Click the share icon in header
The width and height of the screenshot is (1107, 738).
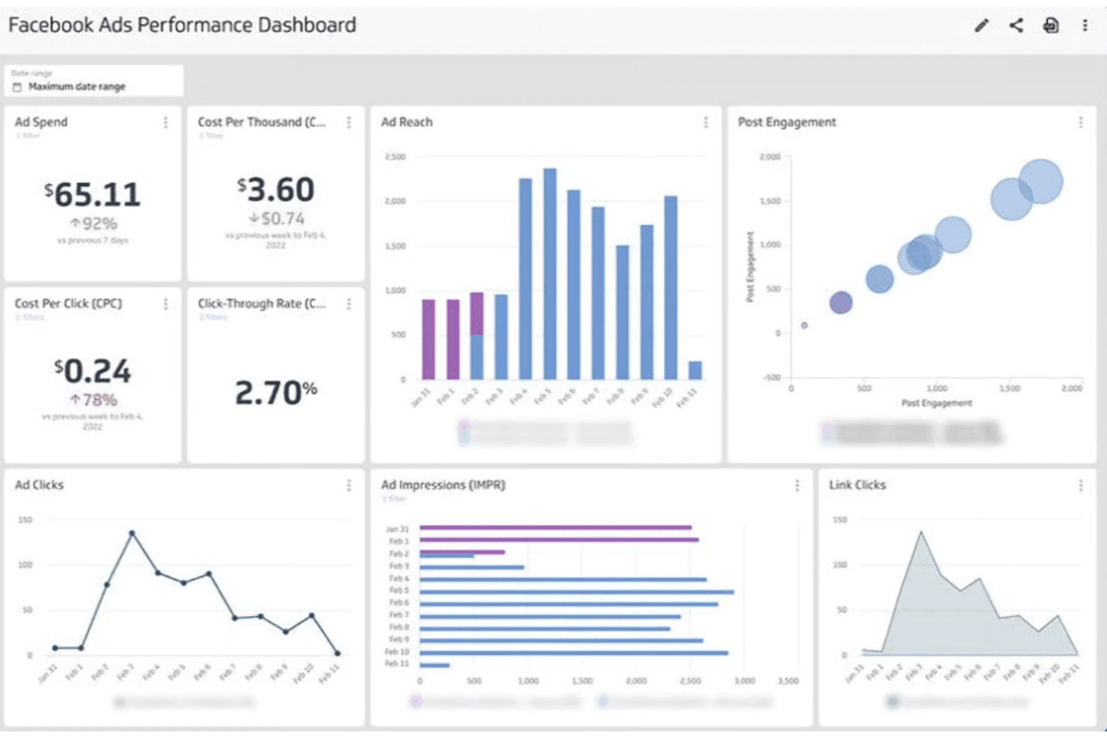[1016, 25]
